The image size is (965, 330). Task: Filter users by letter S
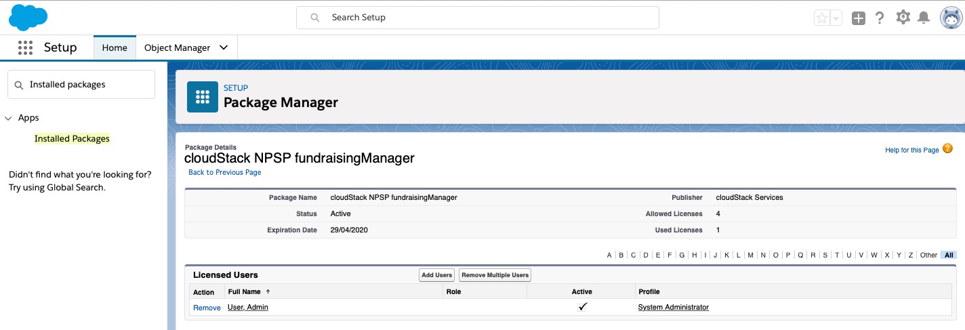tap(825, 255)
